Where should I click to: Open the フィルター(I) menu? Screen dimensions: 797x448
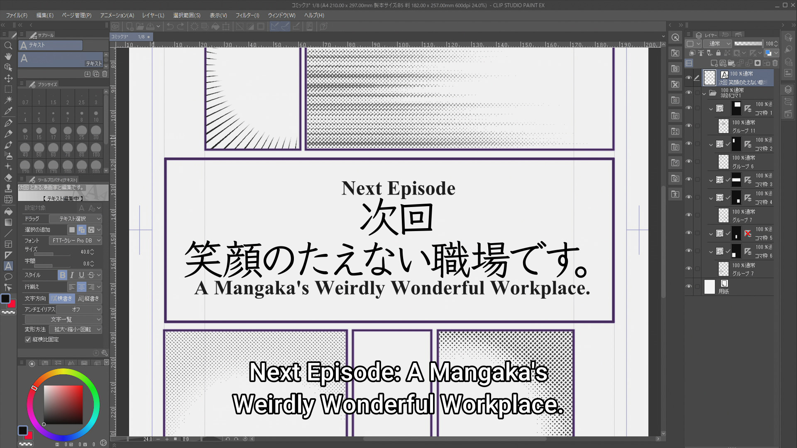247,15
